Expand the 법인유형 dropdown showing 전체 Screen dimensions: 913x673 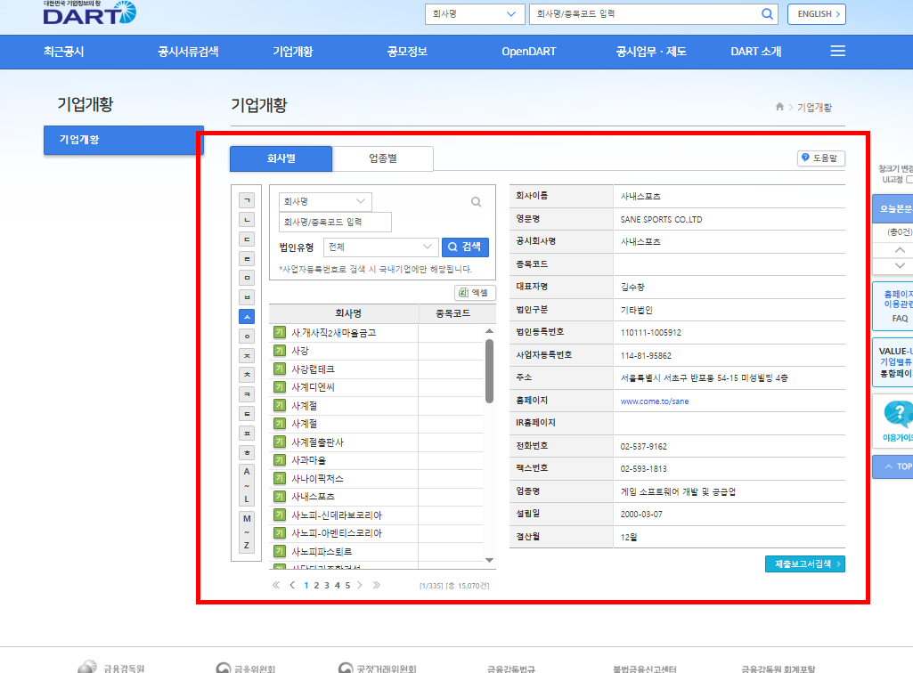[380, 247]
